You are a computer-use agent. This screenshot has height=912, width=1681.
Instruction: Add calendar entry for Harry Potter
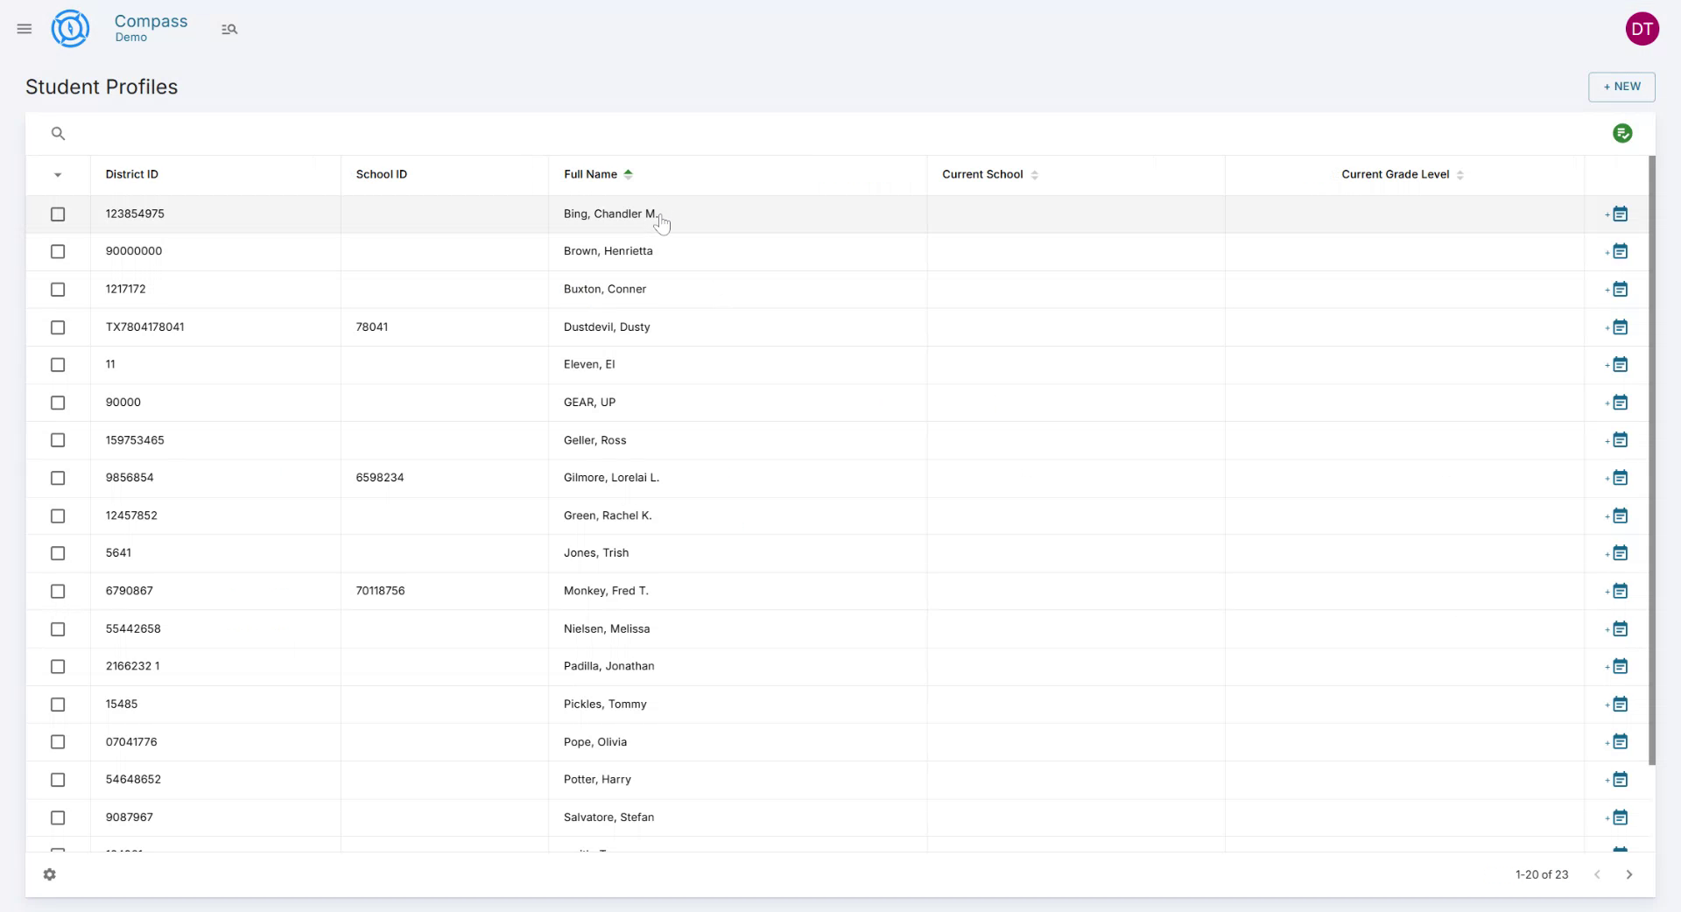click(1618, 780)
